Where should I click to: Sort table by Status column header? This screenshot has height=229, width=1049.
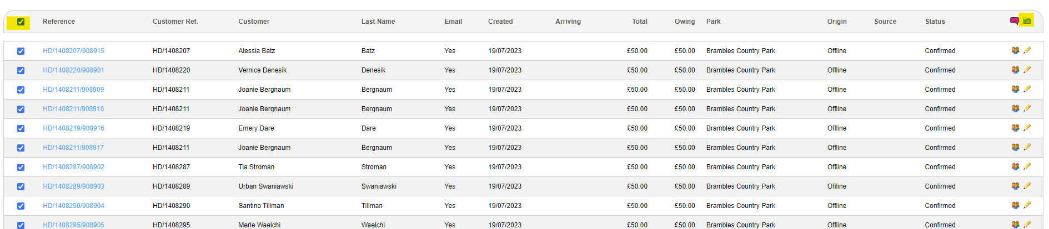935,22
